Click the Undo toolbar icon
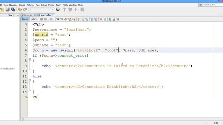This screenshot has height=125, width=223. coord(20,9)
